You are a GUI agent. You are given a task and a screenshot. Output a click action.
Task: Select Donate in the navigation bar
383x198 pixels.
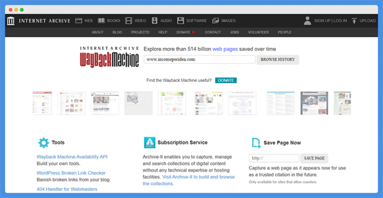click(x=183, y=32)
